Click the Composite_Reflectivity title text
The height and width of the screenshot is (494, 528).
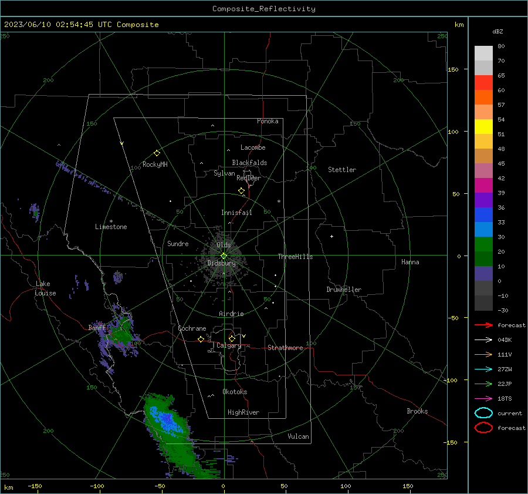click(x=263, y=9)
